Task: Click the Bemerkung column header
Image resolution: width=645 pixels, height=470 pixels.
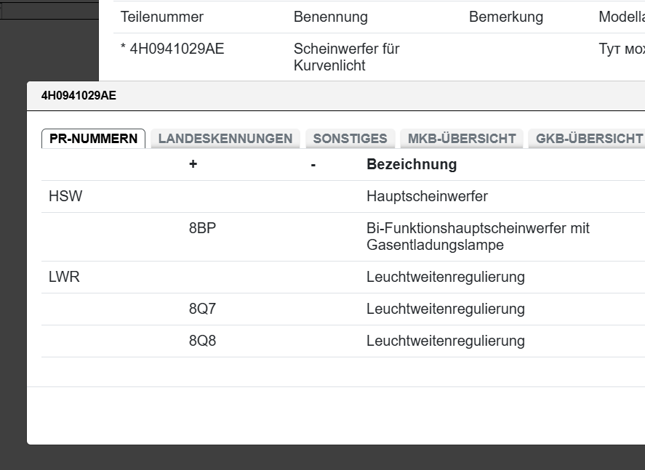Action: pyautogui.click(x=506, y=16)
